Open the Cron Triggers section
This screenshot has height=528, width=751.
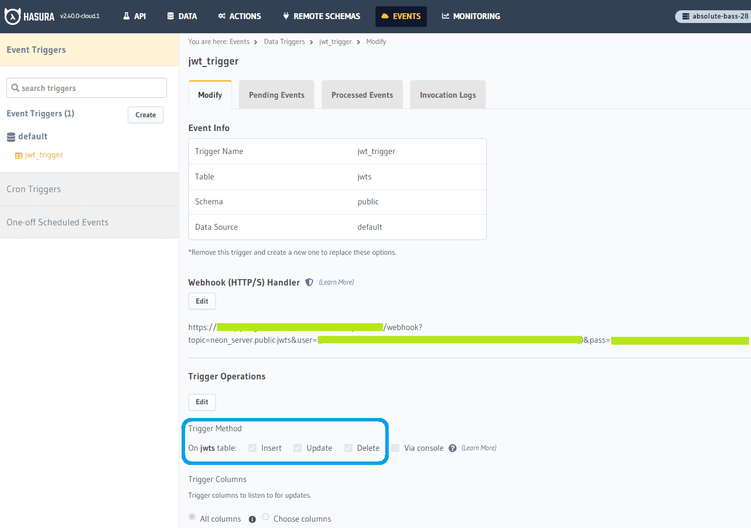point(89,189)
